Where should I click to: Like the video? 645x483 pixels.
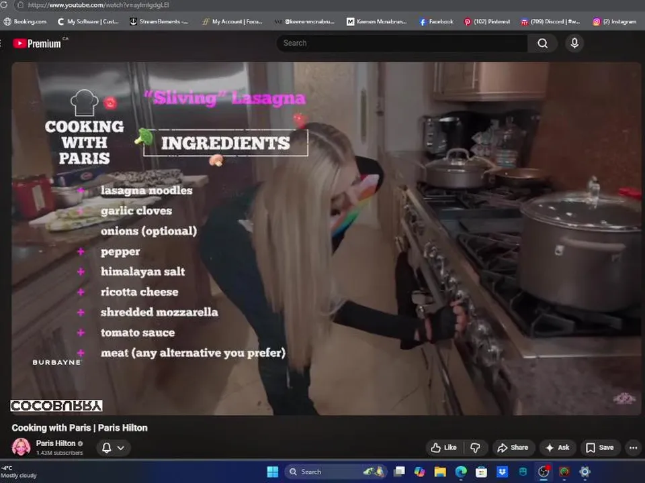click(x=444, y=447)
